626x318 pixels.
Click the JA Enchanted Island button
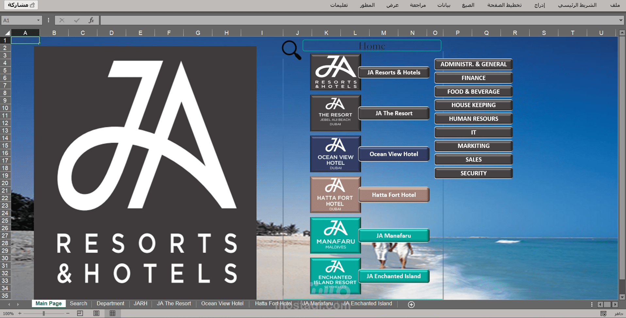394,276
